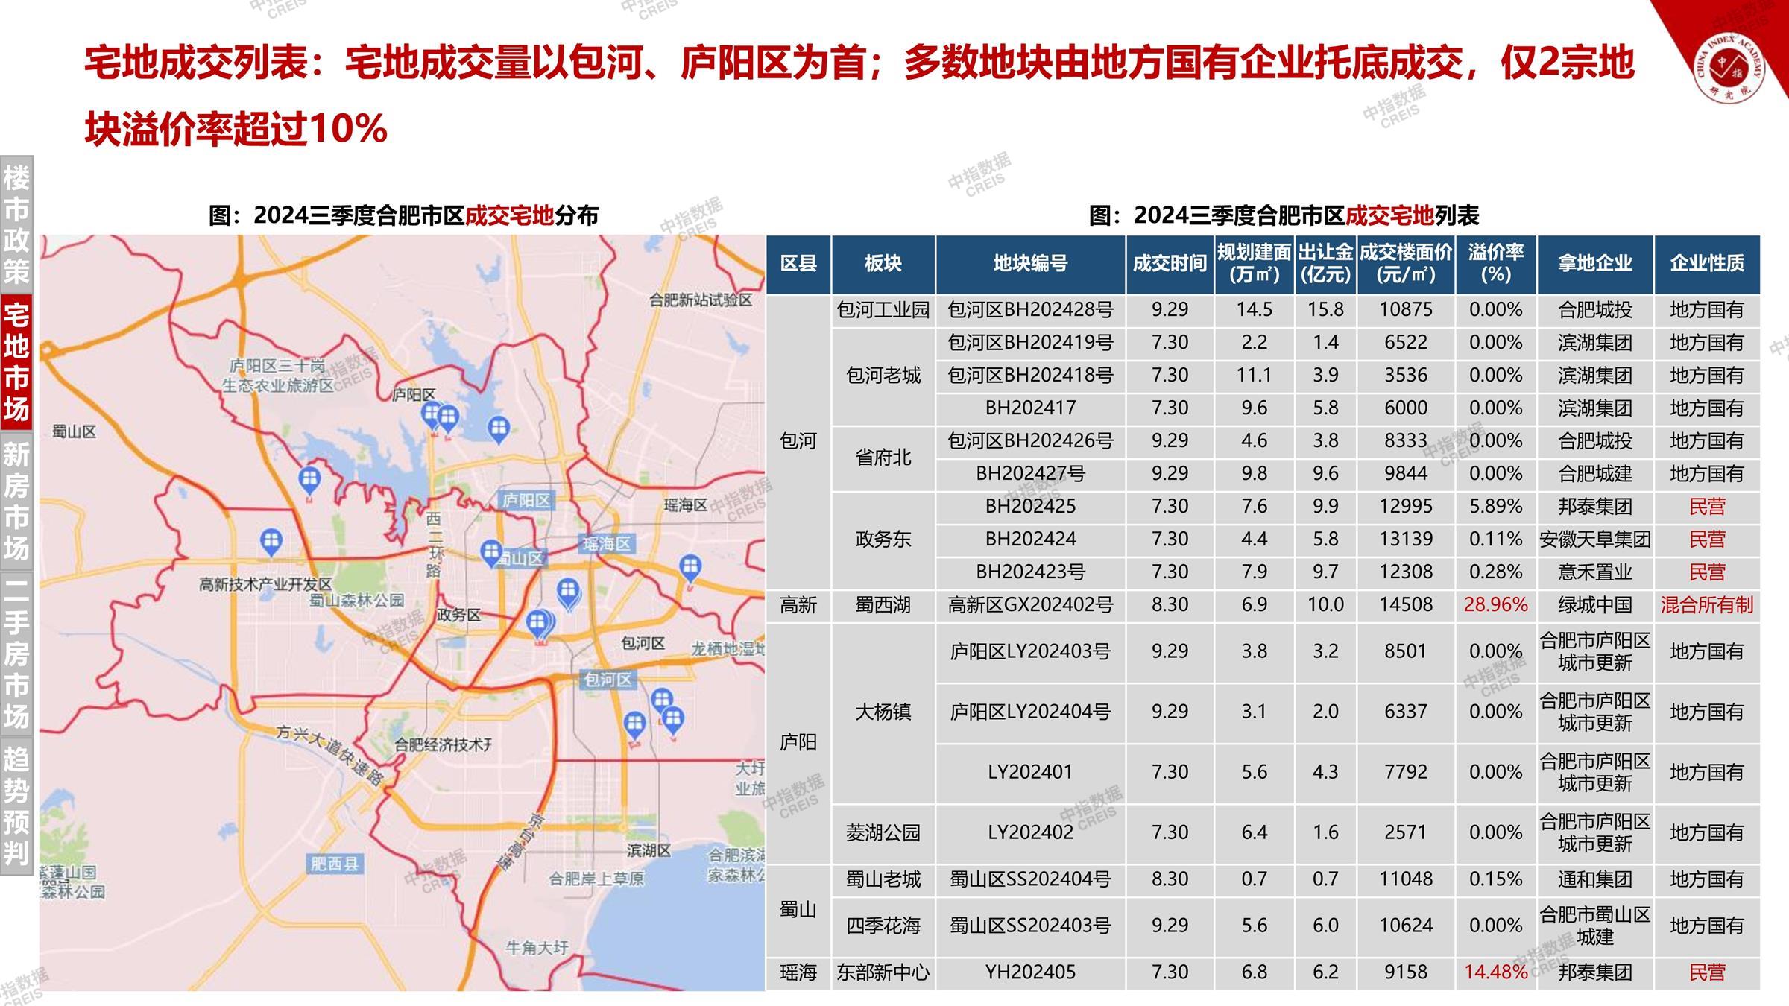Go to the 二手房市场 sidebar section
Screen dimensions: 1789x1006
coord(16,654)
